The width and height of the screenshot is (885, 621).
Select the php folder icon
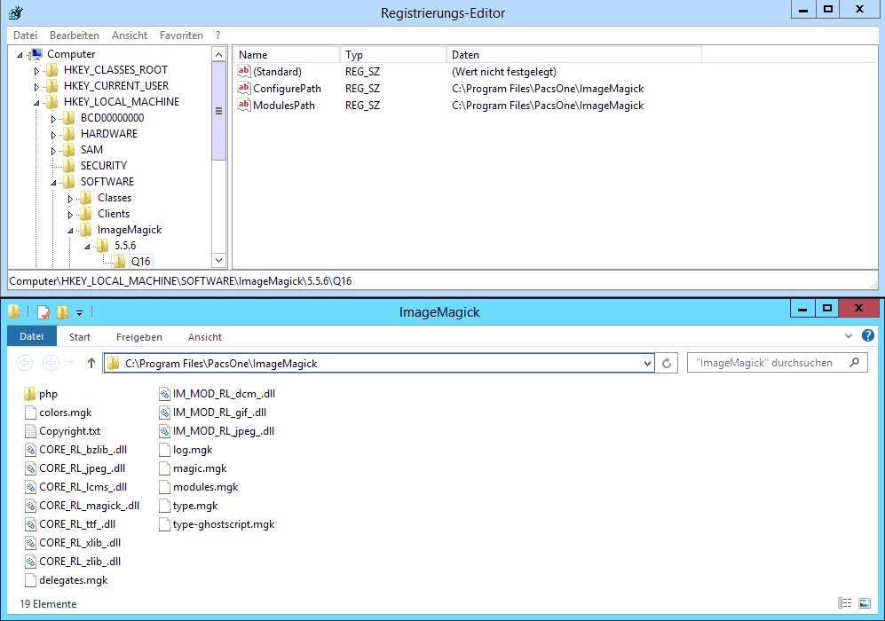30,394
